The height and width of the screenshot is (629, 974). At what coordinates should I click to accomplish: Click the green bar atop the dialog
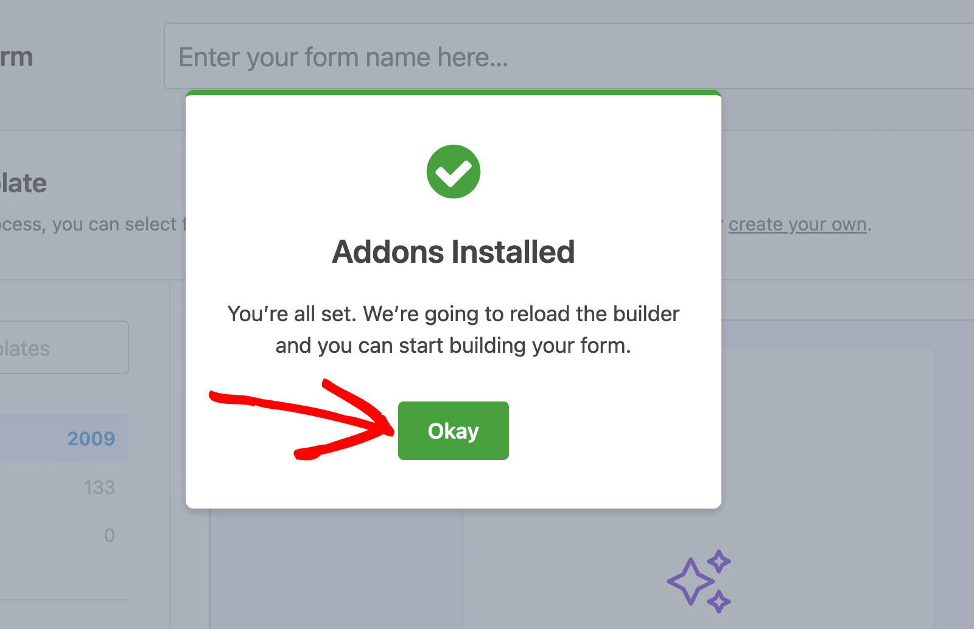pos(454,92)
